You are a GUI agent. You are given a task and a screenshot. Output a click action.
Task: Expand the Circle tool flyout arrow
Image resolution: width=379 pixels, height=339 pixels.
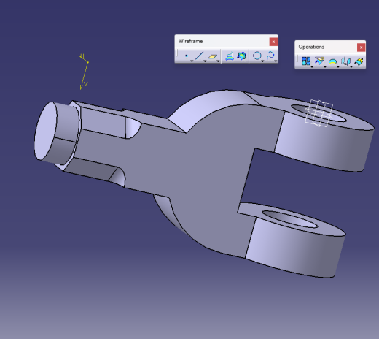click(262, 61)
